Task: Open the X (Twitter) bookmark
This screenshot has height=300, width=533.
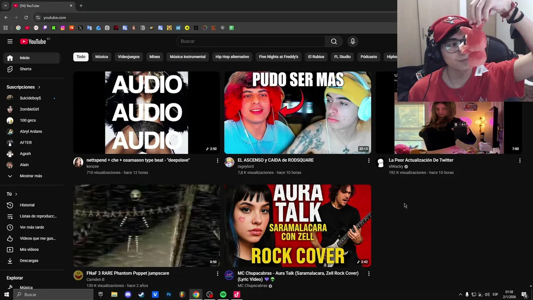Action: click(80, 28)
